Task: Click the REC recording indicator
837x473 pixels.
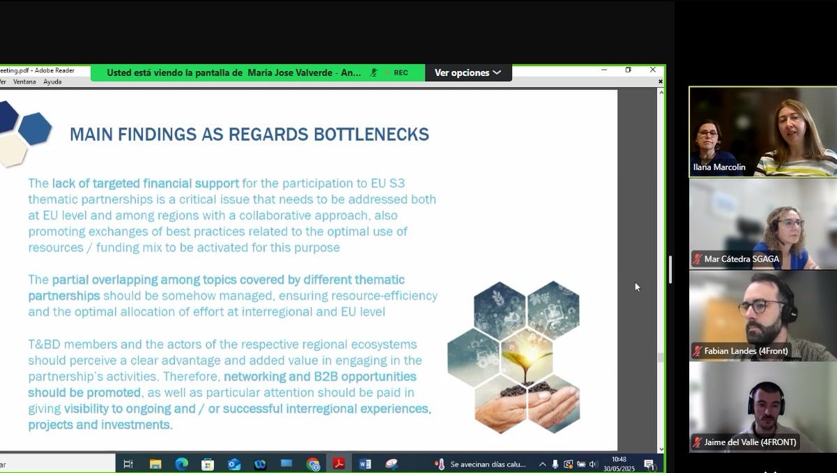Action: click(396, 73)
